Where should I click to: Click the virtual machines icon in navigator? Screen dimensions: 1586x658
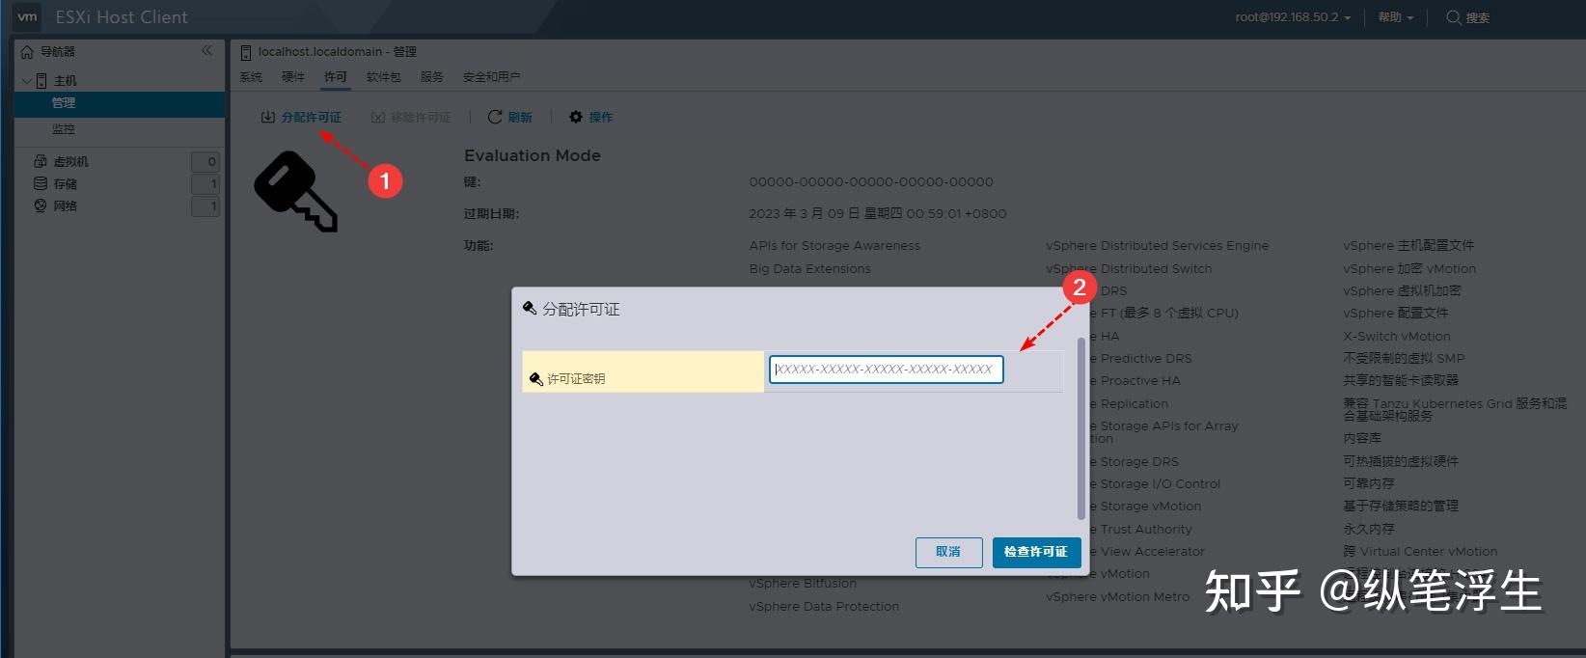click(41, 161)
